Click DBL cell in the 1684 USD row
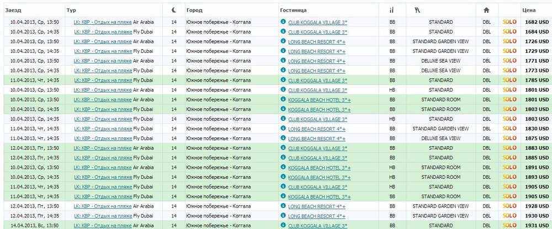 486,31
